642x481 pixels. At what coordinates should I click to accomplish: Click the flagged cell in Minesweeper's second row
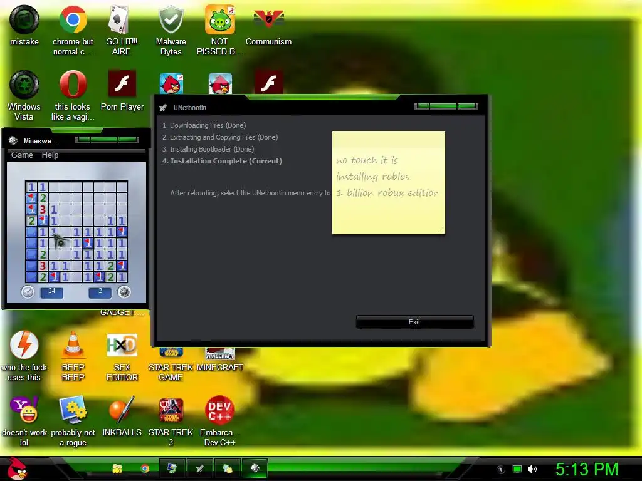pos(31,199)
